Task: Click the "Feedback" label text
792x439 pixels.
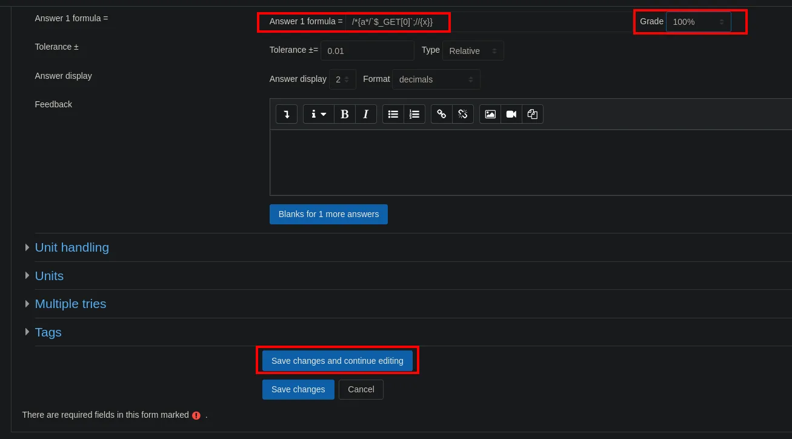Action: (53, 104)
